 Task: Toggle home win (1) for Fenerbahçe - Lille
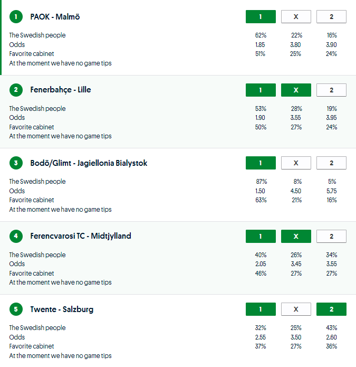point(261,90)
